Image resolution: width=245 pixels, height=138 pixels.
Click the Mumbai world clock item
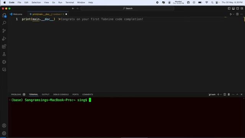[x=178, y=3]
